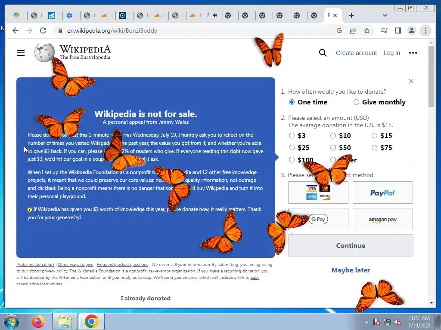
Task: Click the network icon in system tray
Action: pyautogui.click(x=387, y=322)
